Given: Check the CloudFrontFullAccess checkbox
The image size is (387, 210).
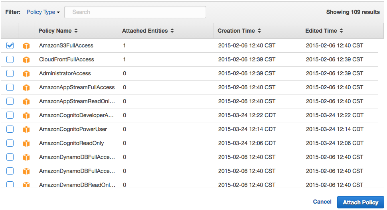Looking at the screenshot, I should (x=10, y=59).
